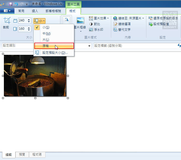Select the Crop (裁剪) tool
This screenshot has width=181, height=160.
point(6,23)
